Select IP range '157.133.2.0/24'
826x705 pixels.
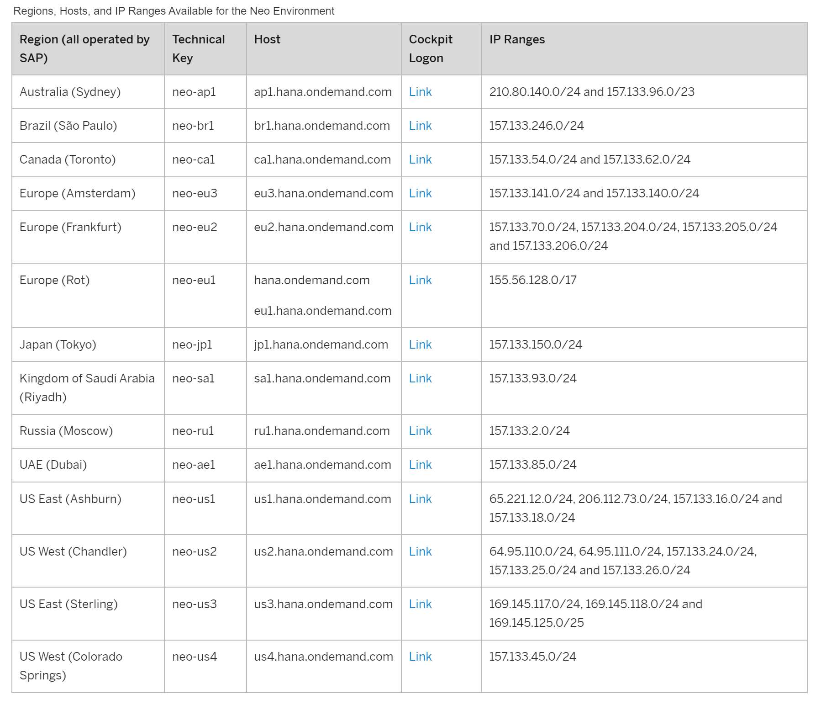[x=530, y=431]
